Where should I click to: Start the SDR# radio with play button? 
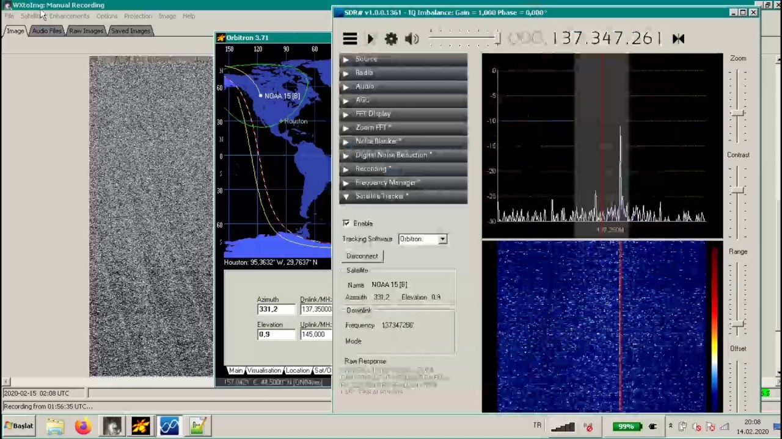coord(370,39)
